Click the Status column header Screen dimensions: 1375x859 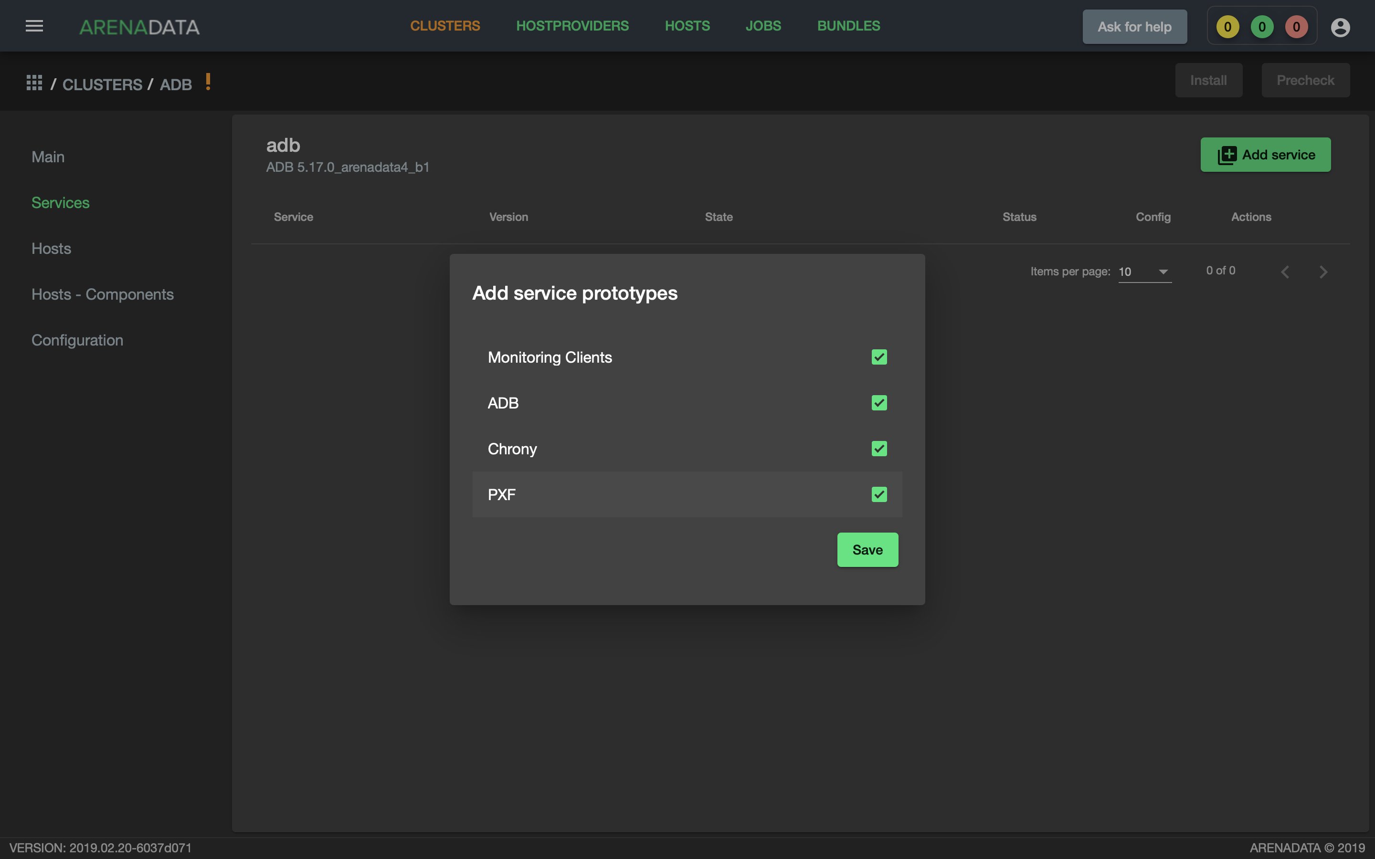[1019, 217]
